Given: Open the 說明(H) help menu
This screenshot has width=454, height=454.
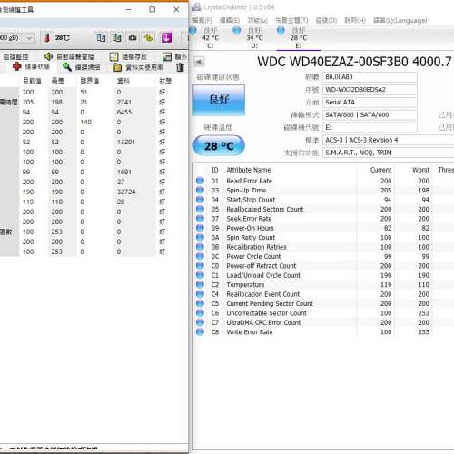Looking at the screenshot, I should coord(355,20).
